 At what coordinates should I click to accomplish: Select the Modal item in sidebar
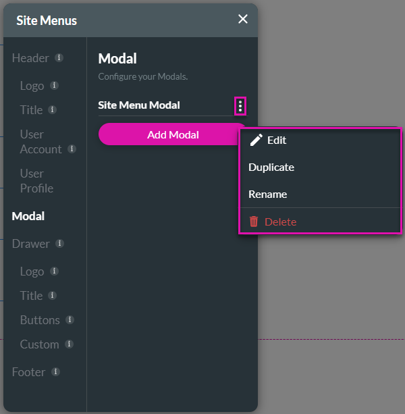[x=28, y=216]
